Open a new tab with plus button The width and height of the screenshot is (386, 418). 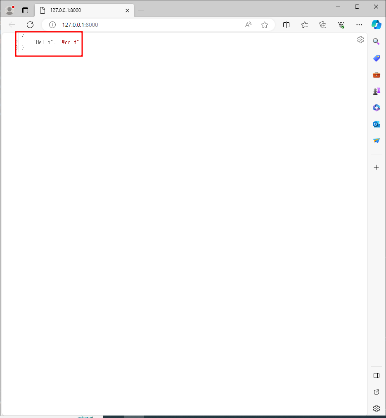(x=141, y=10)
